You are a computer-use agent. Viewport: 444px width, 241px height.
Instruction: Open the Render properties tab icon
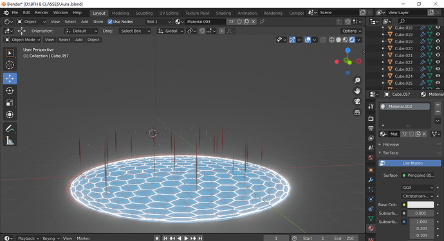tap(371, 118)
